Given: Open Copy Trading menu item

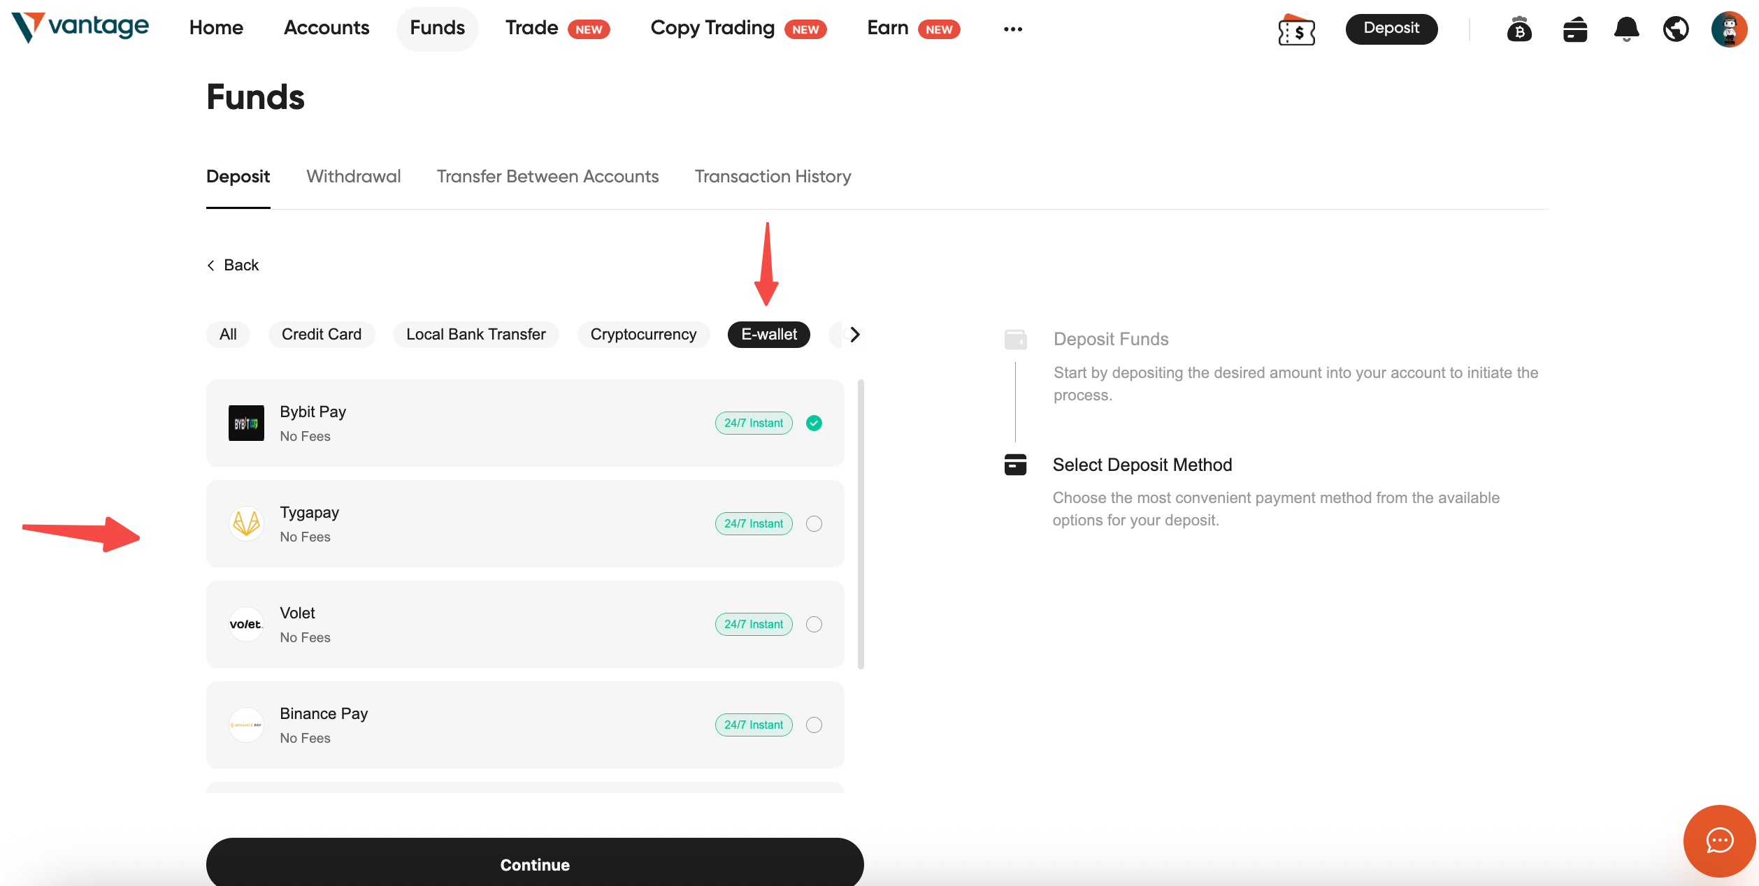Looking at the screenshot, I should (x=712, y=28).
